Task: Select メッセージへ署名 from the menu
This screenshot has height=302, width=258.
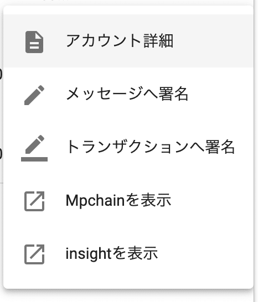Action: click(128, 94)
